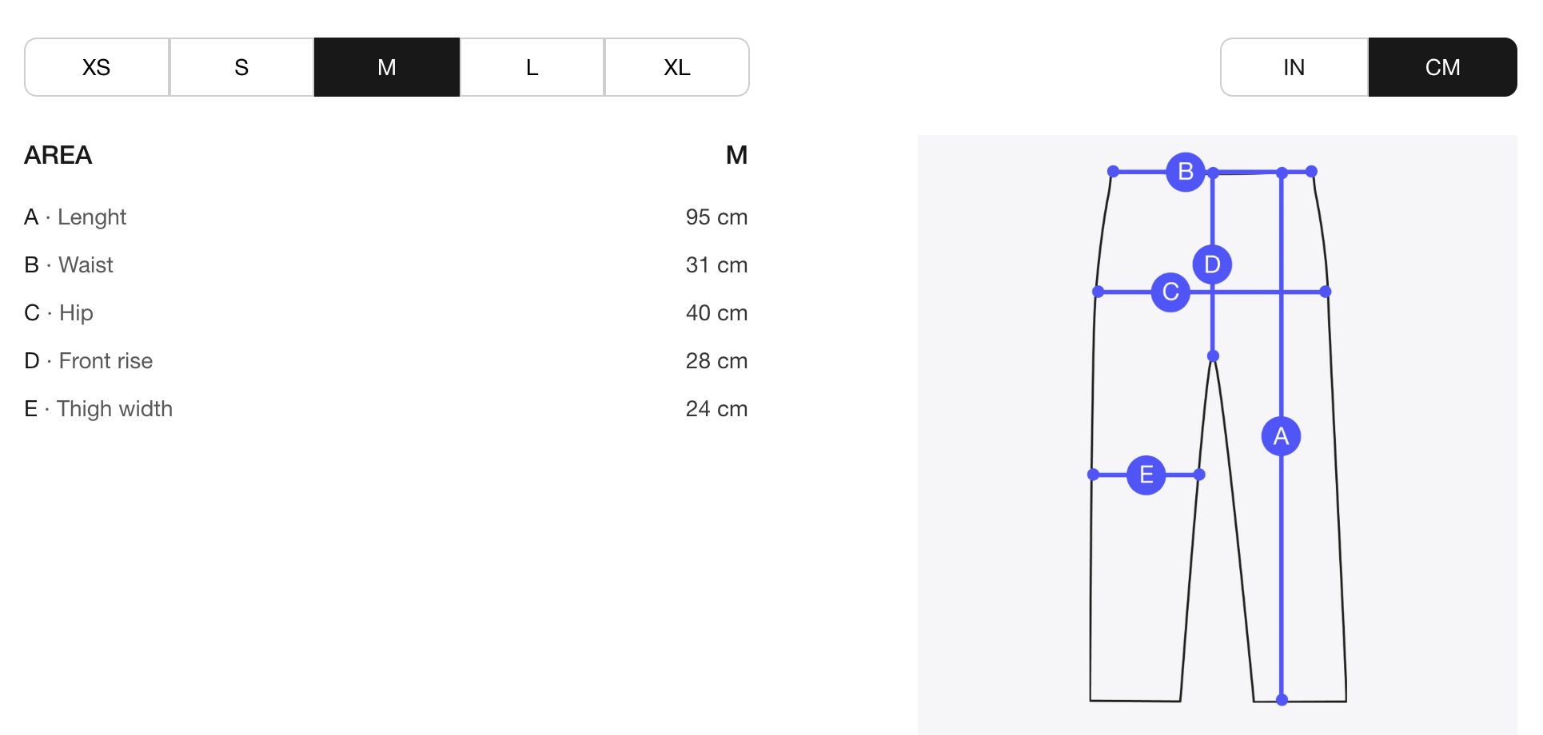Click the B · Waist row label
Viewport: 1543px width, 735px height.
[x=70, y=265]
